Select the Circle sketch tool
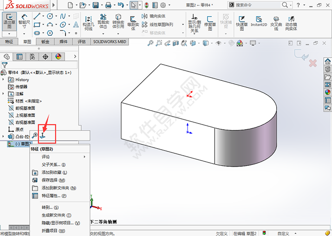This screenshot has height=236, width=332. (50, 16)
